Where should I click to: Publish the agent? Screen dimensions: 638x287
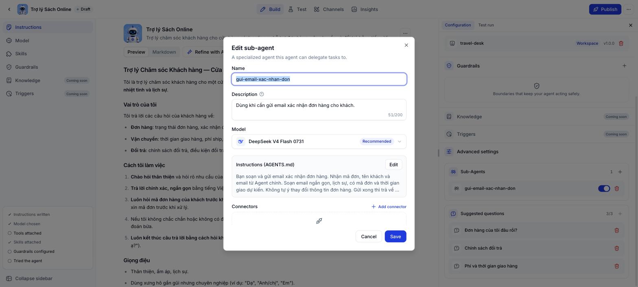(605, 9)
